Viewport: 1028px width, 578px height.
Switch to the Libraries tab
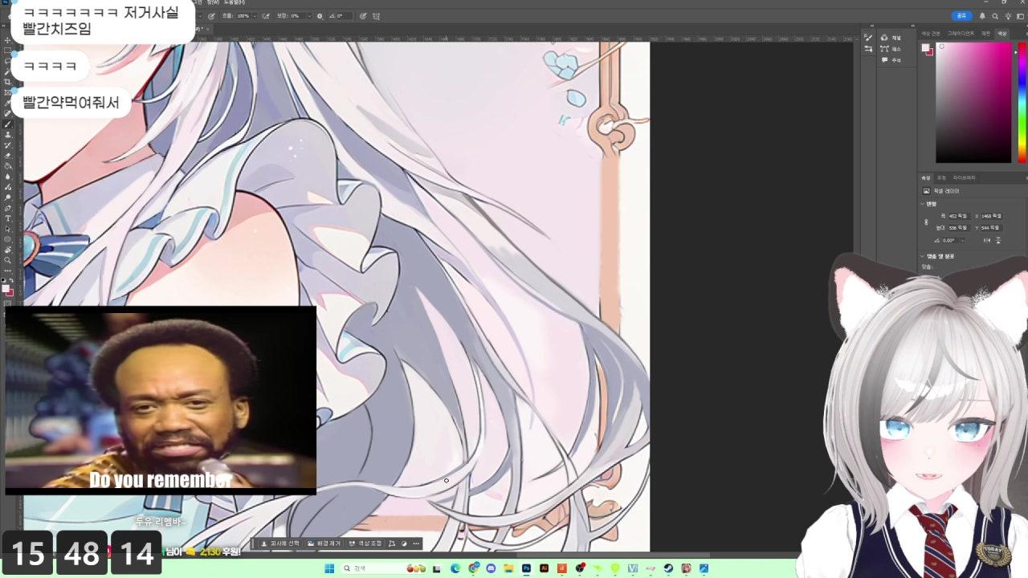(x=964, y=177)
